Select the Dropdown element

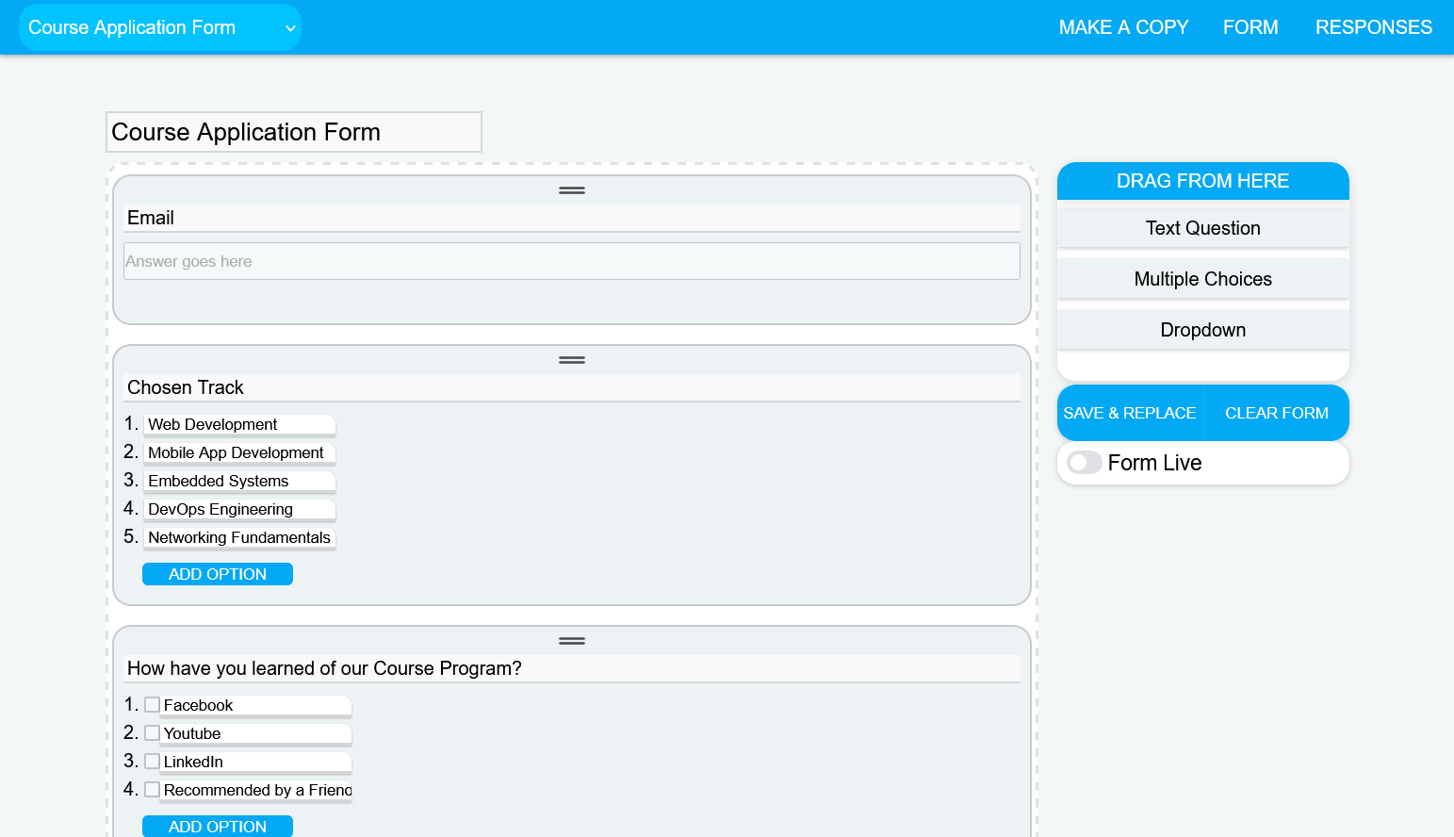pos(1203,330)
